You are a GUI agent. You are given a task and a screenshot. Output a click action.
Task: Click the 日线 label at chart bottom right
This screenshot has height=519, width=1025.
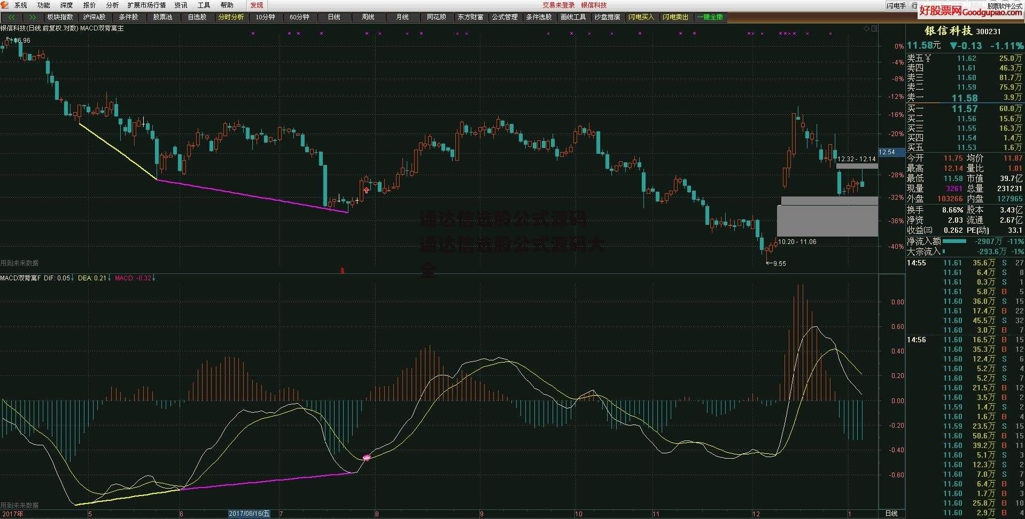click(891, 514)
